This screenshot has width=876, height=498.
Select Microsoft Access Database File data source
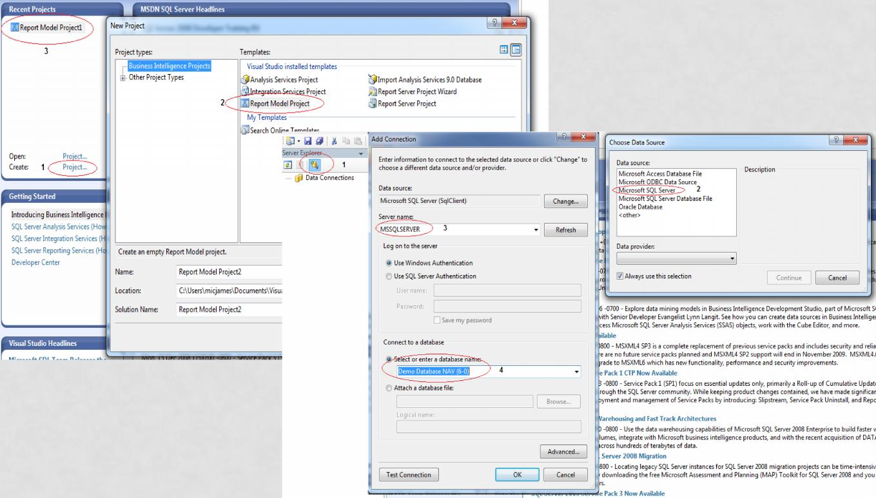(660, 174)
